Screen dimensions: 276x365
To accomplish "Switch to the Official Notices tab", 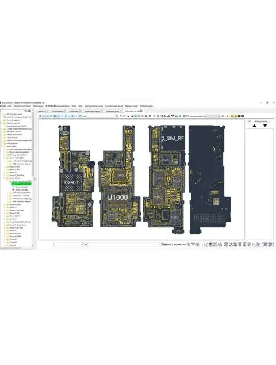I will tap(58, 111).
